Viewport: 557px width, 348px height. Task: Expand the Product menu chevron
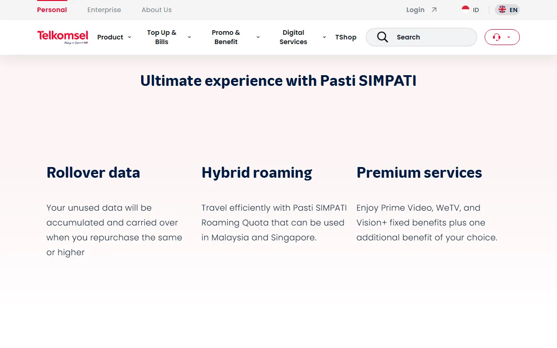[x=130, y=37]
